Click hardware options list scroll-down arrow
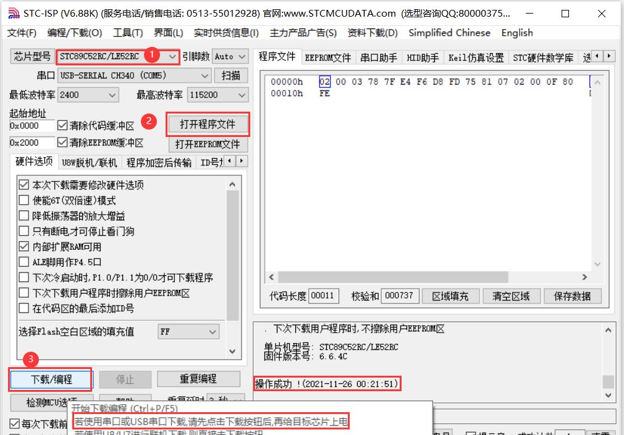Screen dimensions: 624x435 pos(232,352)
